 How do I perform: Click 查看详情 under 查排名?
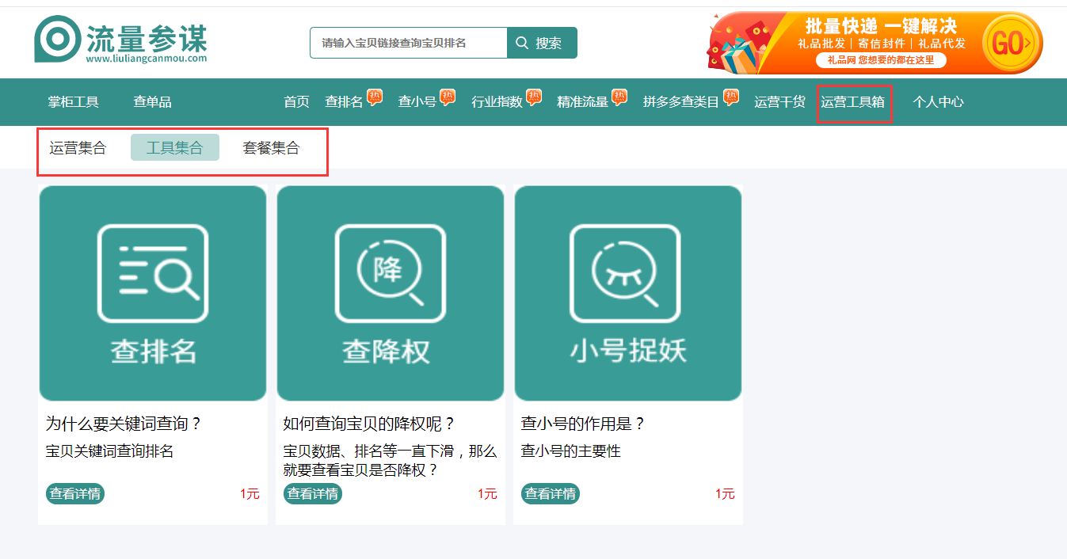(74, 493)
